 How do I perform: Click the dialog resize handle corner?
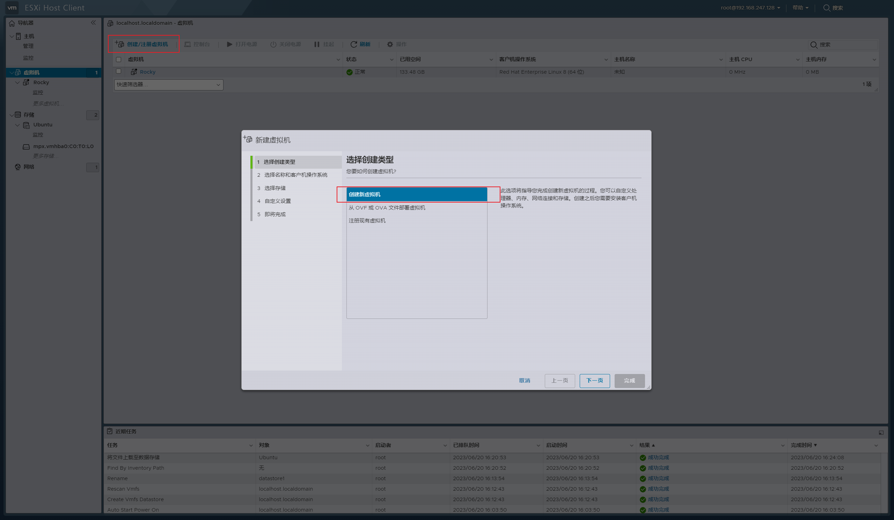[x=648, y=387]
